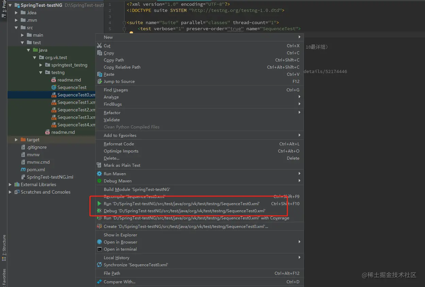The image size is (425, 287).
Task: Choose Copy Path menu entry
Action: (199, 60)
